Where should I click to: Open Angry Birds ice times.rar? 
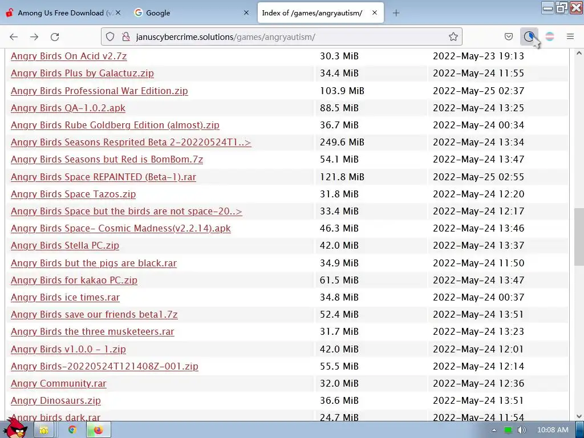pyautogui.click(x=65, y=297)
